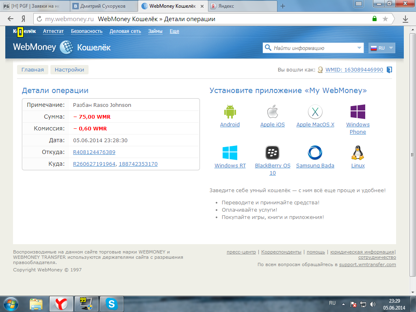Click the RU keyboard layout indicator

click(332, 303)
